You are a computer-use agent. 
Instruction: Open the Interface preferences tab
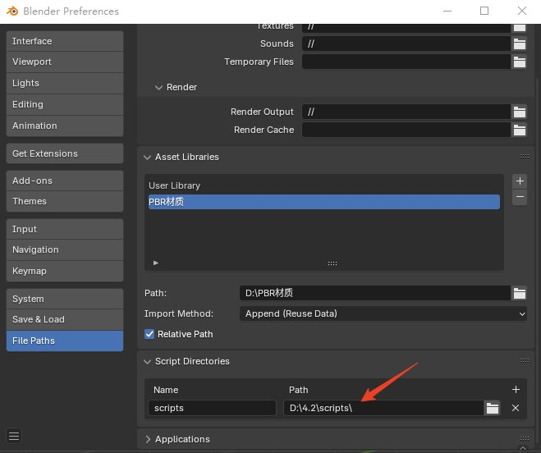[65, 41]
